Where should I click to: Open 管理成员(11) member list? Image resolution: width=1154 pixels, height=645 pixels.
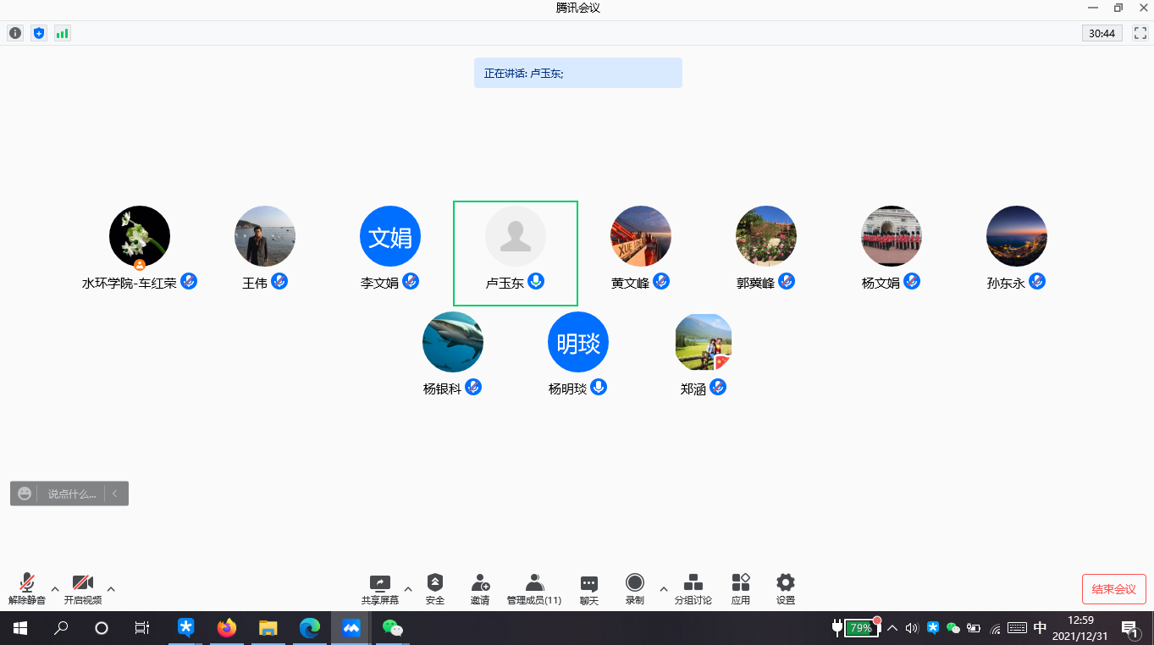[x=534, y=588]
